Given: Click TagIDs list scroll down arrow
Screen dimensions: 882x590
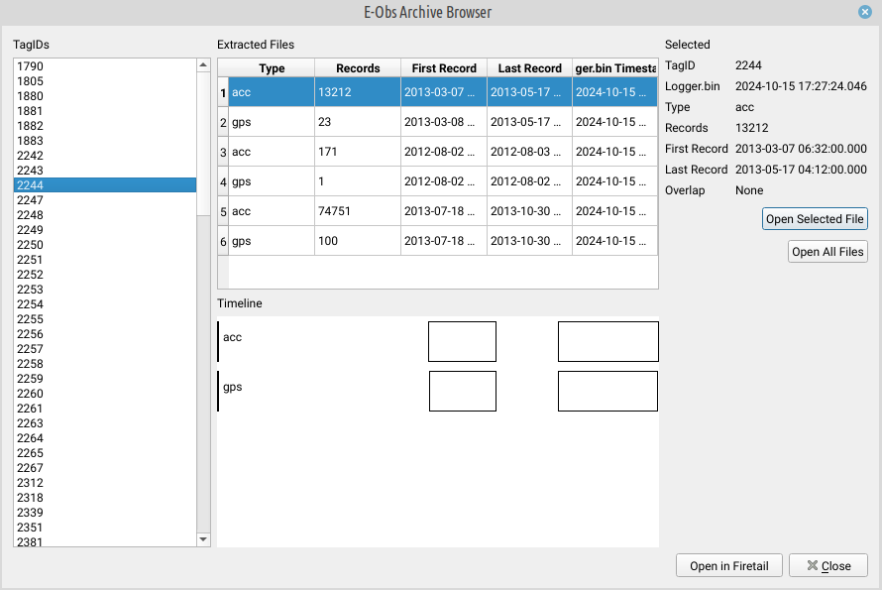Looking at the screenshot, I should 203,539.
